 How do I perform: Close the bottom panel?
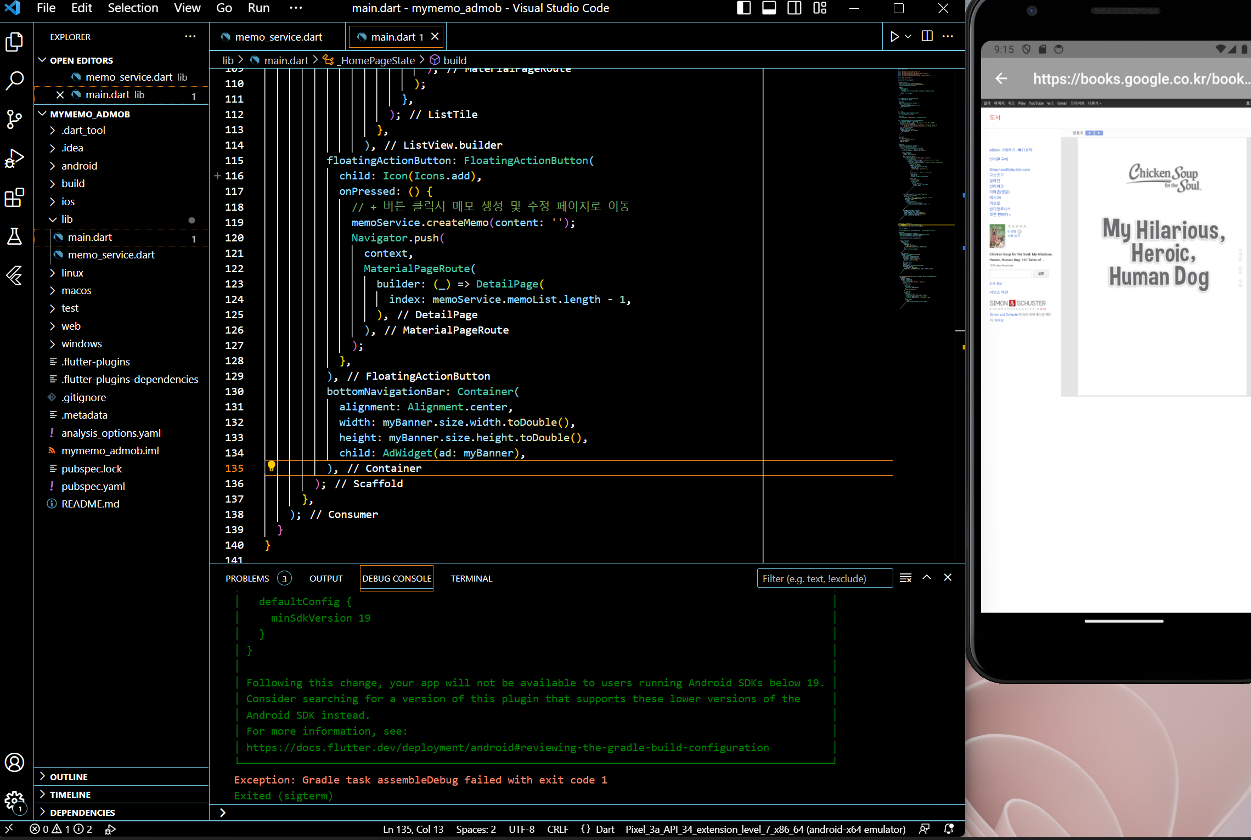click(x=948, y=577)
